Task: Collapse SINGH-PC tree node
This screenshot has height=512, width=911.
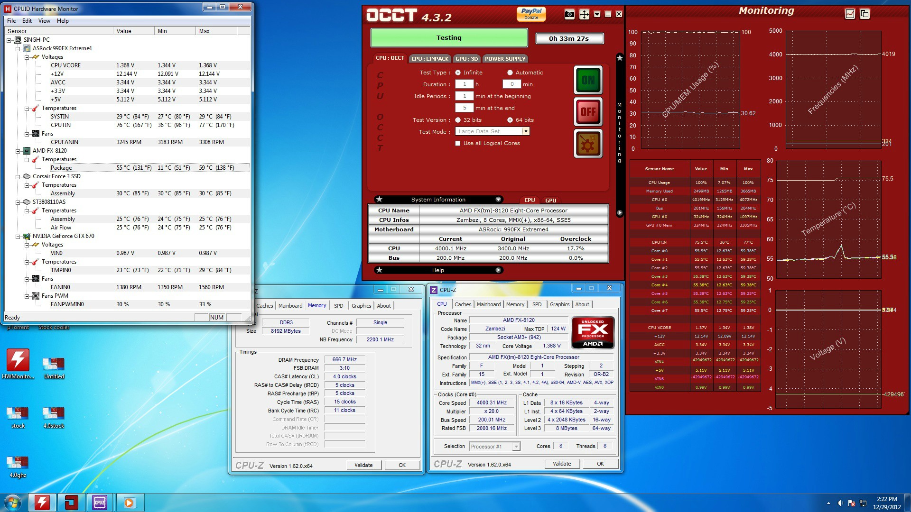Action: coord(9,40)
